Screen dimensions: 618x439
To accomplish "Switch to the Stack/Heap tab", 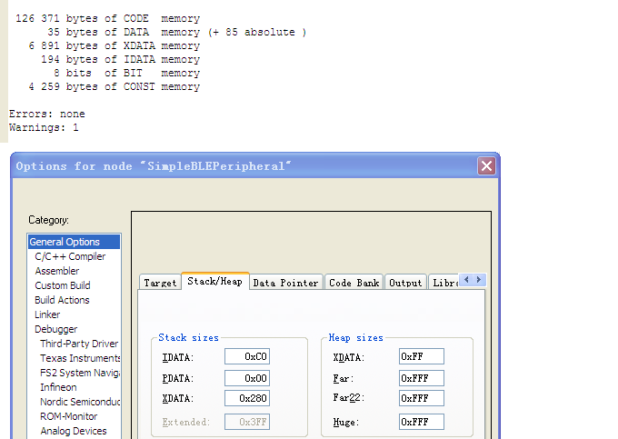I will point(214,281).
